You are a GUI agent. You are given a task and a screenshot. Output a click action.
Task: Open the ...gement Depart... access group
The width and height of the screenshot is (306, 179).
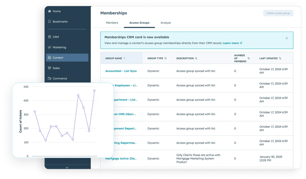[125, 128]
